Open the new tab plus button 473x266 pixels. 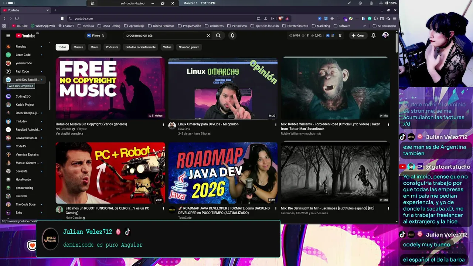point(55,10)
